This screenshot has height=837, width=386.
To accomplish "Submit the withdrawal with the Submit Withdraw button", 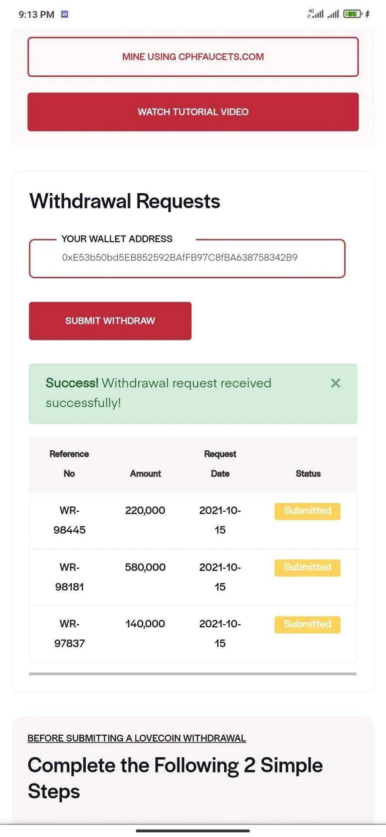I will (110, 321).
